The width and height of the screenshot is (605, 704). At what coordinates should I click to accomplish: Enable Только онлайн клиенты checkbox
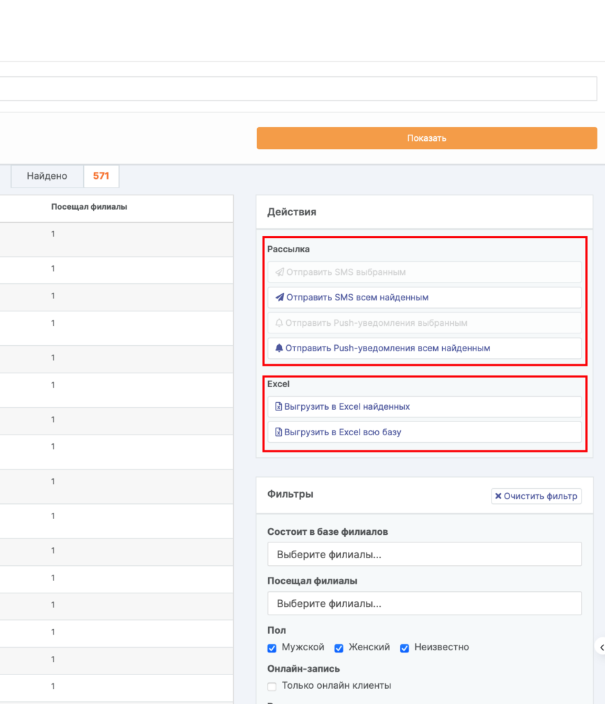click(272, 686)
